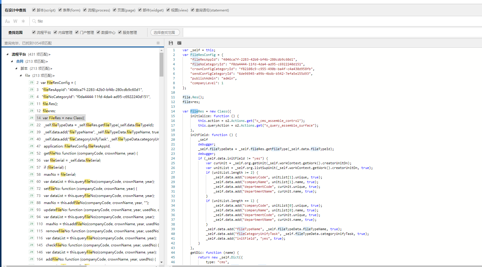Click the 选择查找范围 button
The height and width of the screenshot is (267, 482).
(x=165, y=32)
